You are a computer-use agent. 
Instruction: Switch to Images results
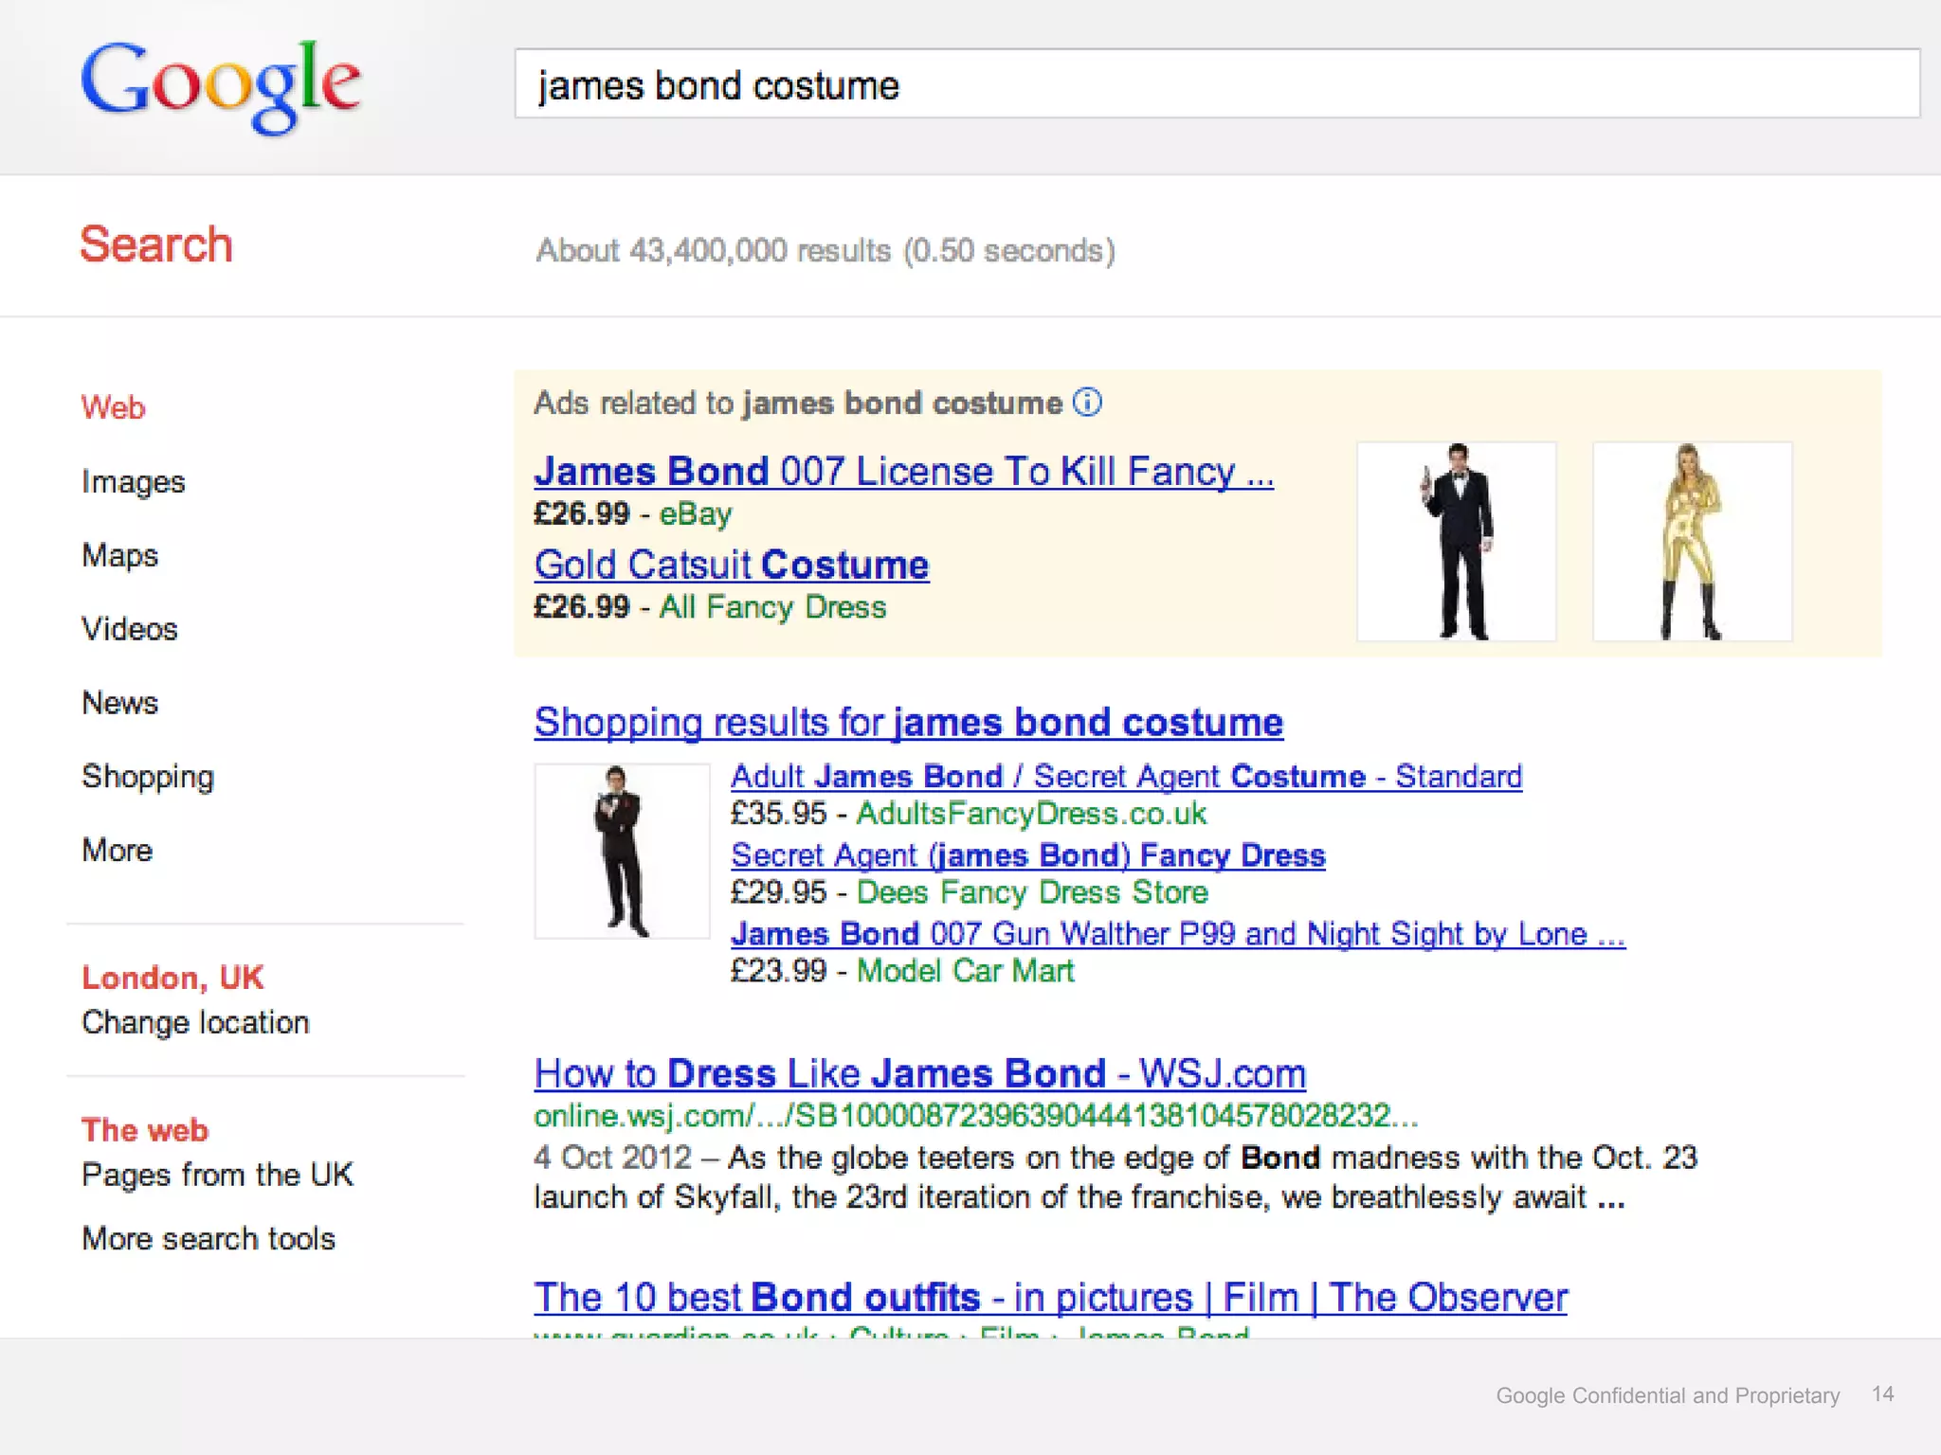[x=134, y=482]
